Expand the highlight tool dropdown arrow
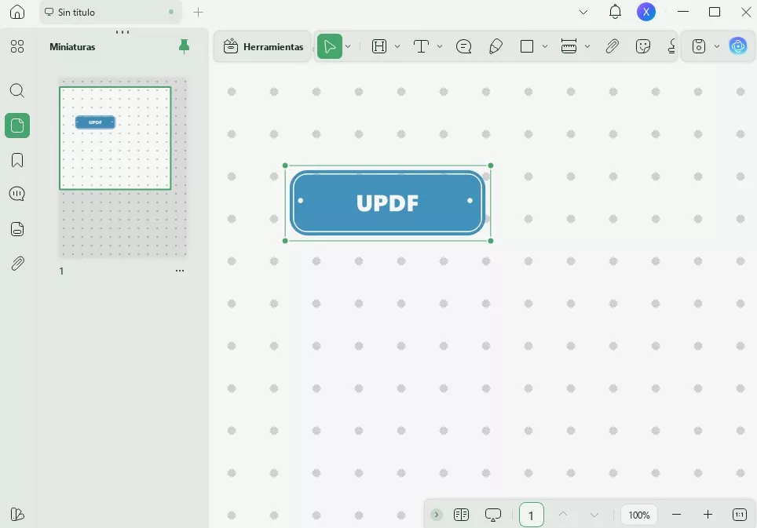This screenshot has width=757, height=528. (397, 46)
